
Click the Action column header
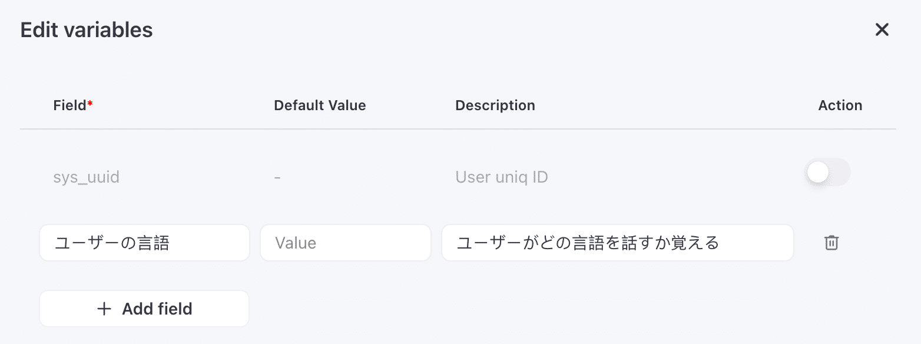click(840, 105)
